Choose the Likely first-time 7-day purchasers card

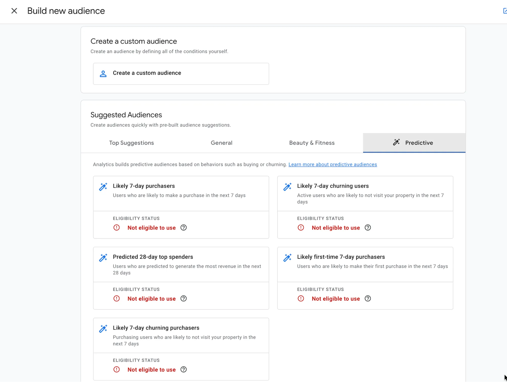pos(365,278)
